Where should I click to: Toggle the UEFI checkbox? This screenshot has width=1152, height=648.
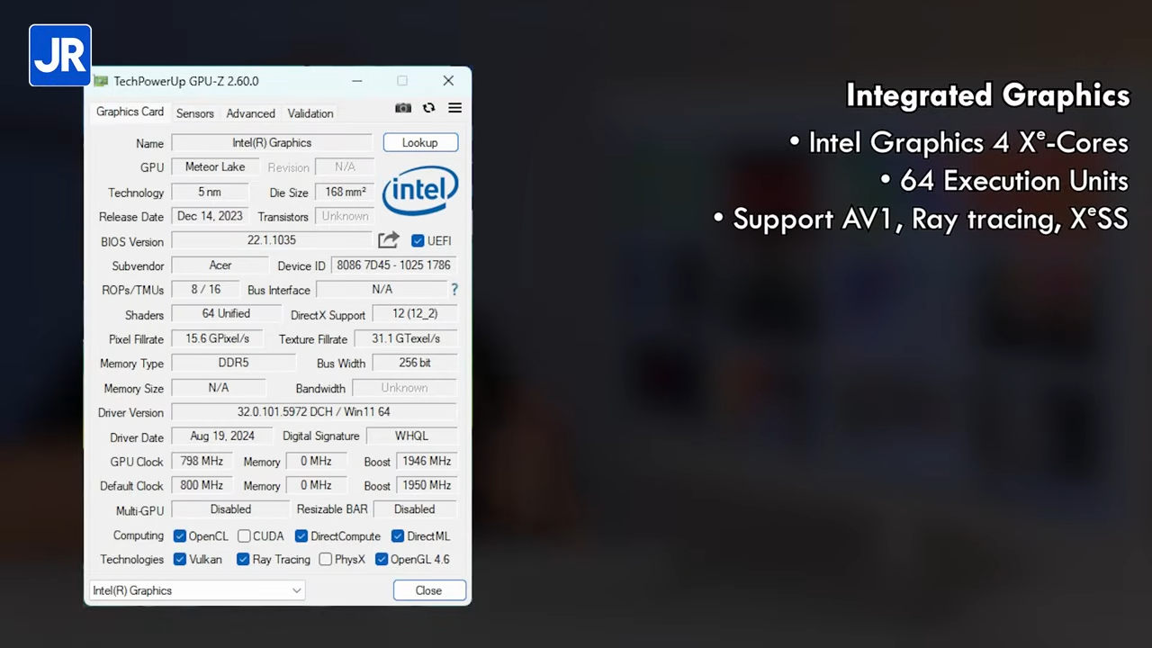point(418,241)
